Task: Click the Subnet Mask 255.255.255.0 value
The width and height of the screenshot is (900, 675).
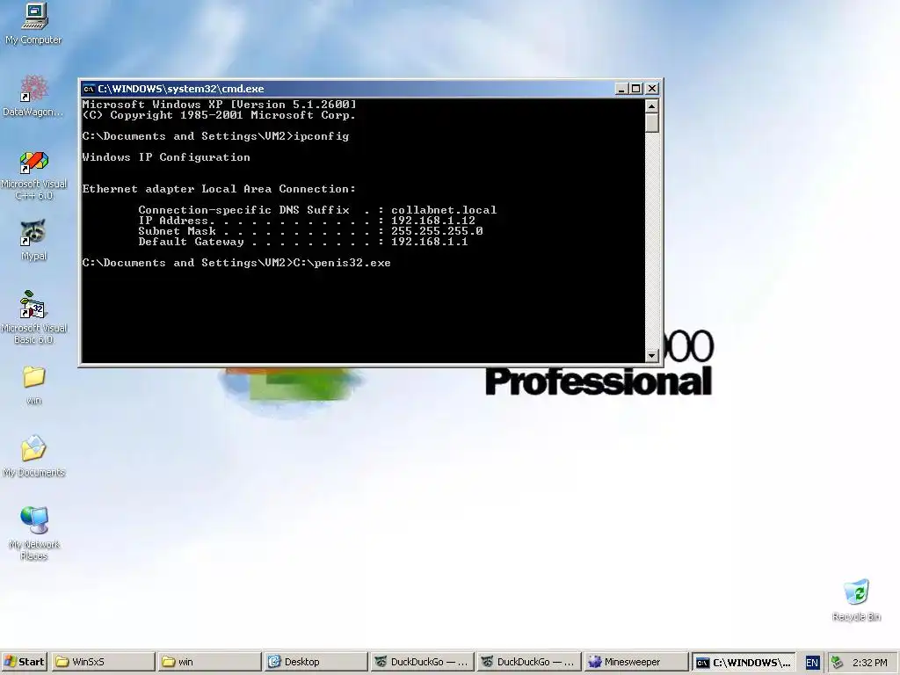Action: pyautogui.click(x=437, y=231)
